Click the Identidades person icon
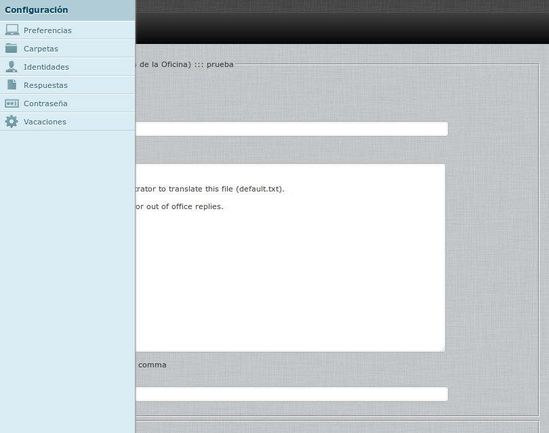The height and width of the screenshot is (433, 549). click(x=12, y=66)
